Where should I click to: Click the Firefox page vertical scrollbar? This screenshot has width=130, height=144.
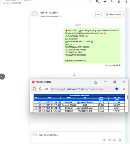[127, 97]
